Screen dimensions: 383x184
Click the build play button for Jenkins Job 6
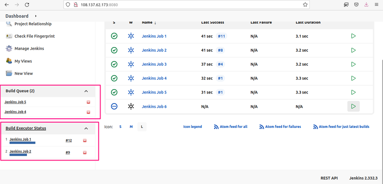[353, 107]
